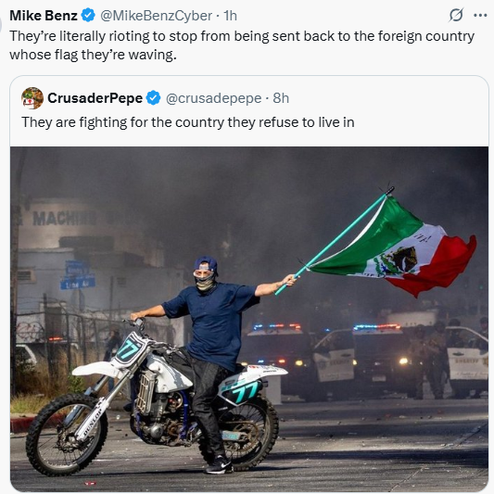Click the 8h quoted post timestamp

pyautogui.click(x=281, y=98)
